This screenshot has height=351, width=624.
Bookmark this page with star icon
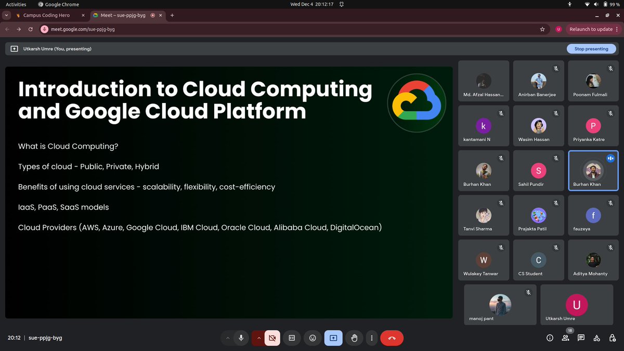pos(542,29)
